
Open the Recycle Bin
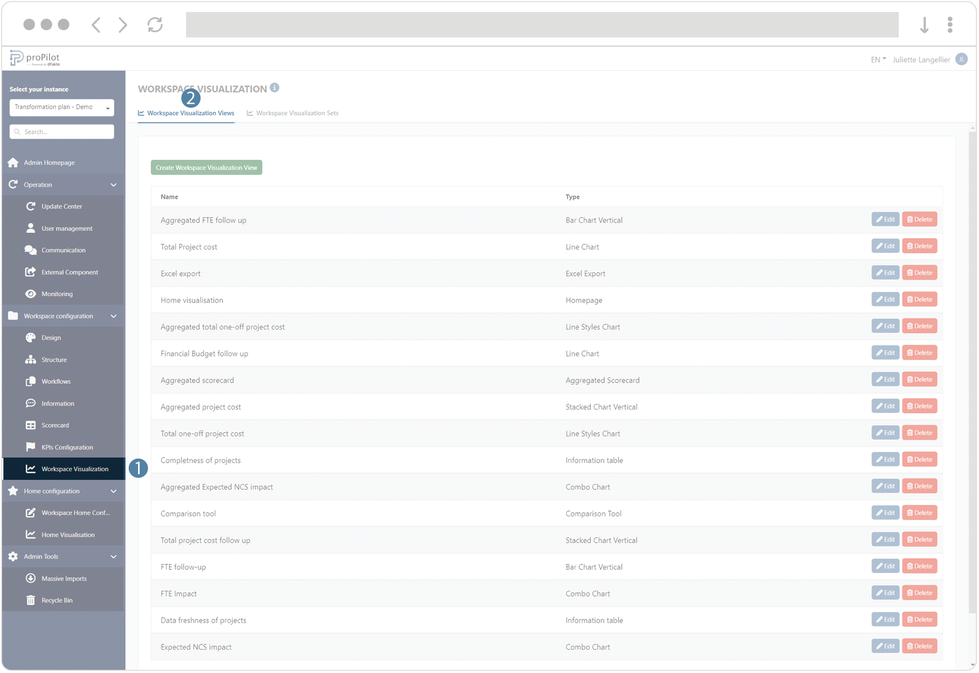pos(56,600)
